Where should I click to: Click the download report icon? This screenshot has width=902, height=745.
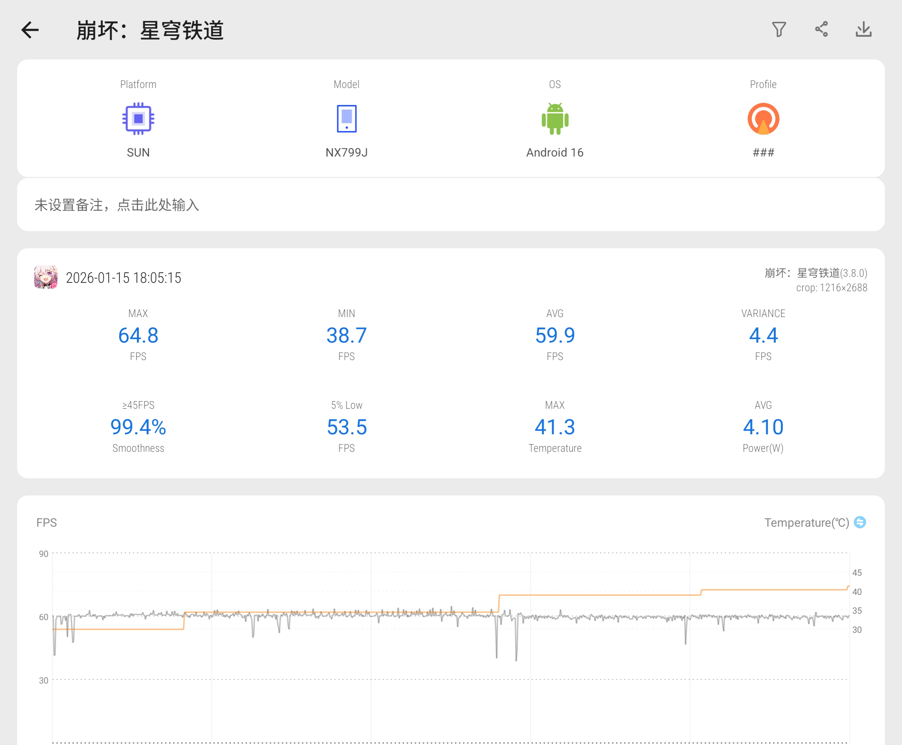[x=863, y=30]
